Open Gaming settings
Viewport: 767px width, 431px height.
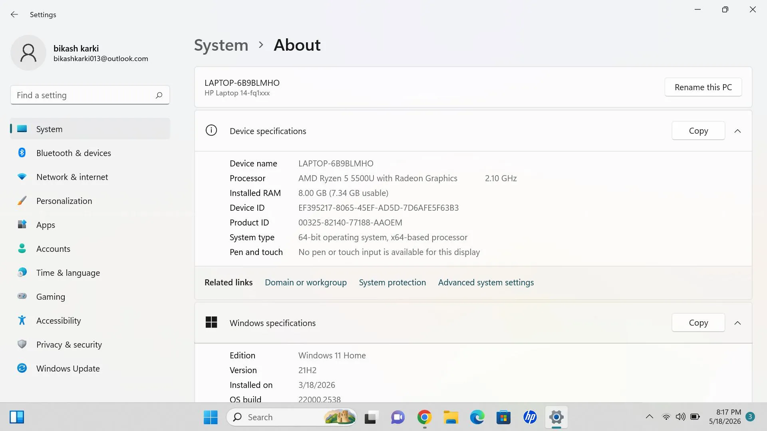(90, 297)
